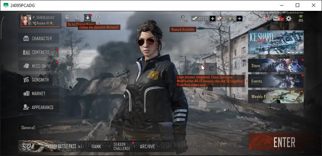Switch to the ARCHIVE tab
The height and width of the screenshot is (156, 322).
coord(148,146)
